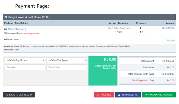The width and height of the screenshot is (179, 104).
Task: Click Deposit amount as per booking policy text
Action: click(x=106, y=67)
